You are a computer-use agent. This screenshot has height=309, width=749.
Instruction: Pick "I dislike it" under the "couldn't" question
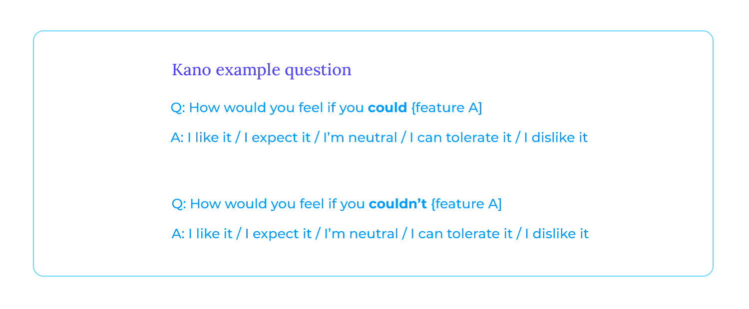point(557,234)
